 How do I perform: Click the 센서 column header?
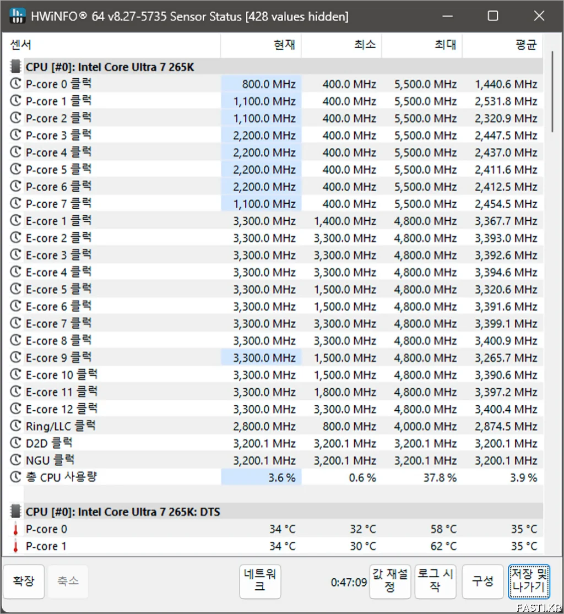coord(111,45)
